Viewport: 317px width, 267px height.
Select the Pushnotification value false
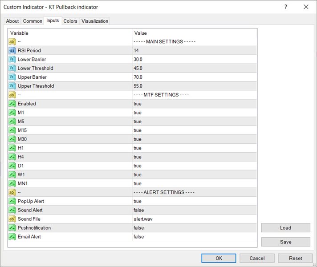[139, 228]
